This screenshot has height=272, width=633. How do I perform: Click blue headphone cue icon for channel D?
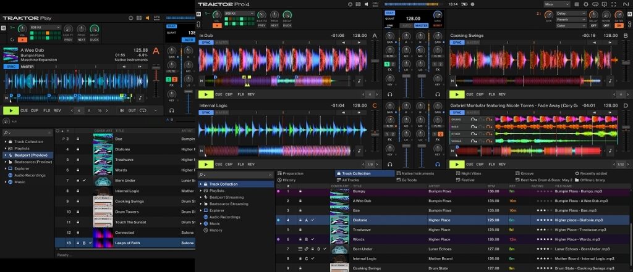[437, 164]
